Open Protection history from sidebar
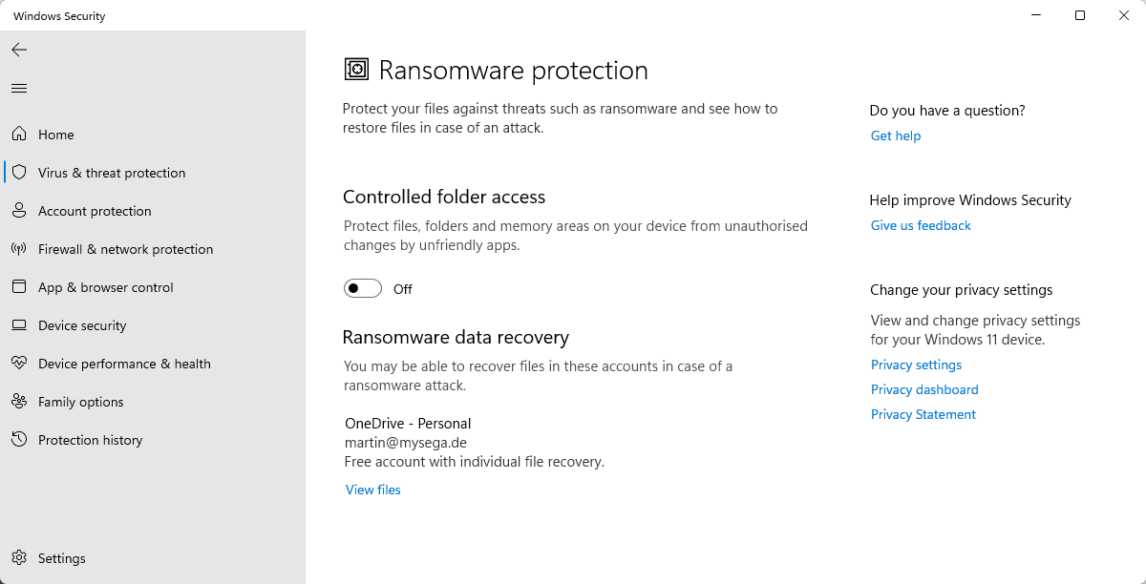Screen dimensions: 1146x584 click(x=90, y=440)
